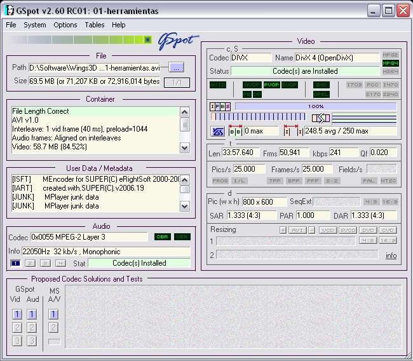Click the SVCD resizing button
The width and height of the screenshot is (413, 361).
click(x=348, y=230)
